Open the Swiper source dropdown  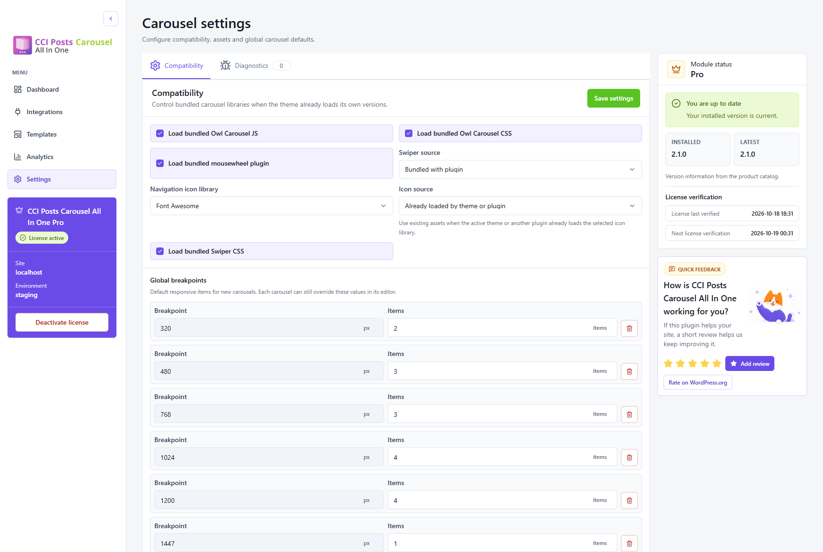point(520,169)
